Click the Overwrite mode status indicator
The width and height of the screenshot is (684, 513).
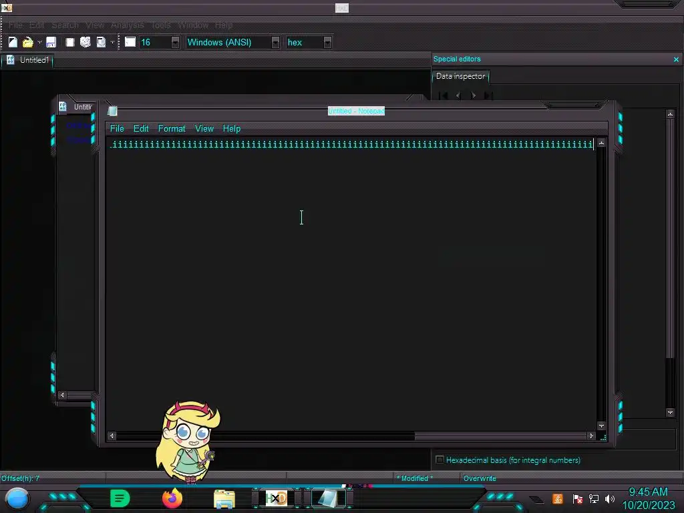coord(480,478)
